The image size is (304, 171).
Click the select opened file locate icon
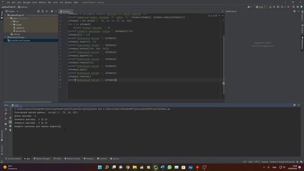[38, 11]
